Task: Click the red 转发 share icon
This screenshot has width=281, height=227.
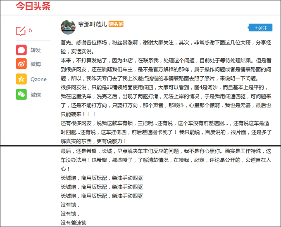Action: [21, 50]
